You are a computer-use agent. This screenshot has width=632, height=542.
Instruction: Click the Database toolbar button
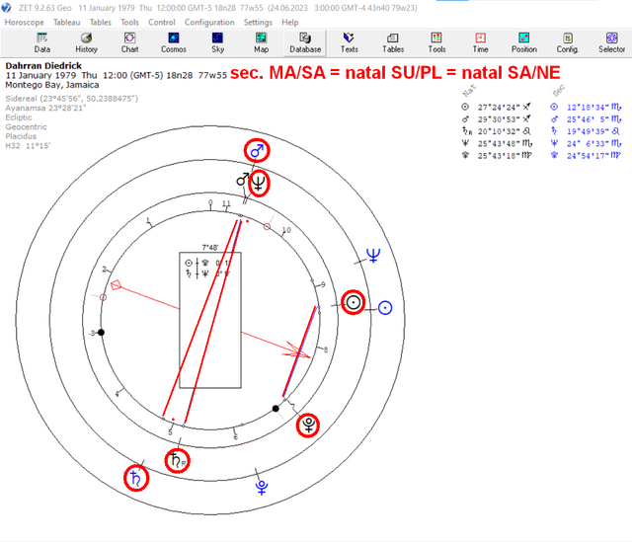pyautogui.click(x=305, y=42)
